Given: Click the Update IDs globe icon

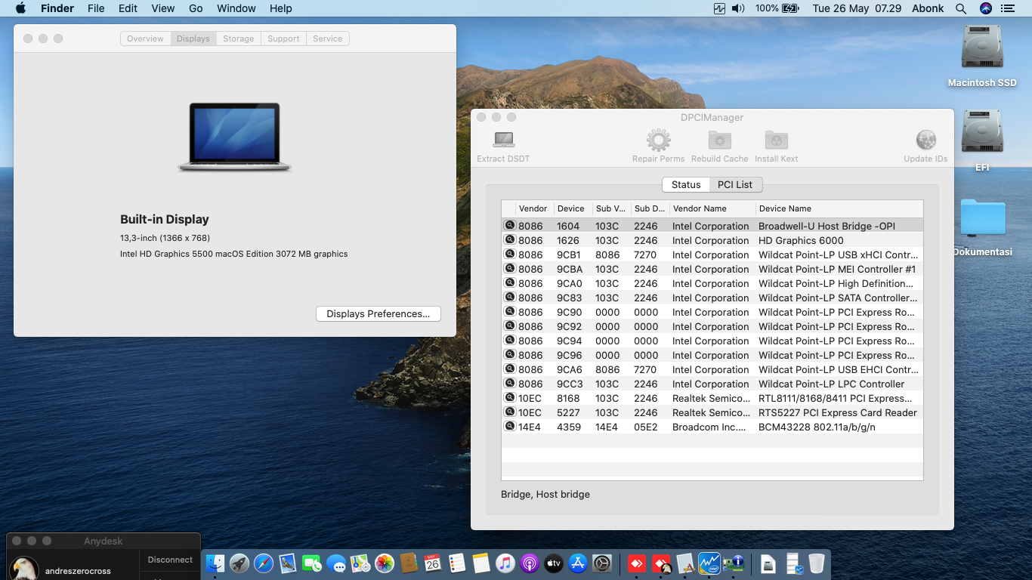Looking at the screenshot, I should (x=925, y=140).
